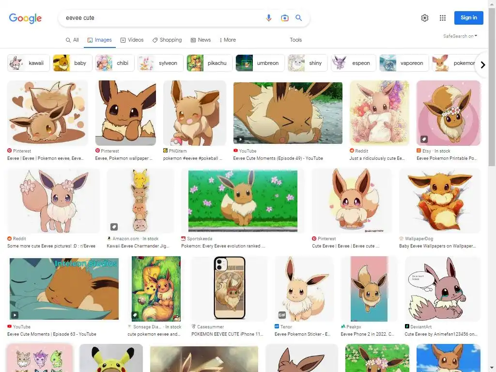Select the umbreon suggestion chip

pos(260,63)
